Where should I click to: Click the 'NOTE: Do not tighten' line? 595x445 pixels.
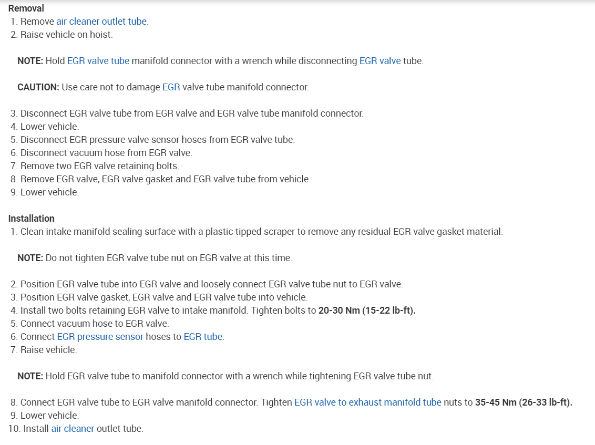click(x=155, y=258)
